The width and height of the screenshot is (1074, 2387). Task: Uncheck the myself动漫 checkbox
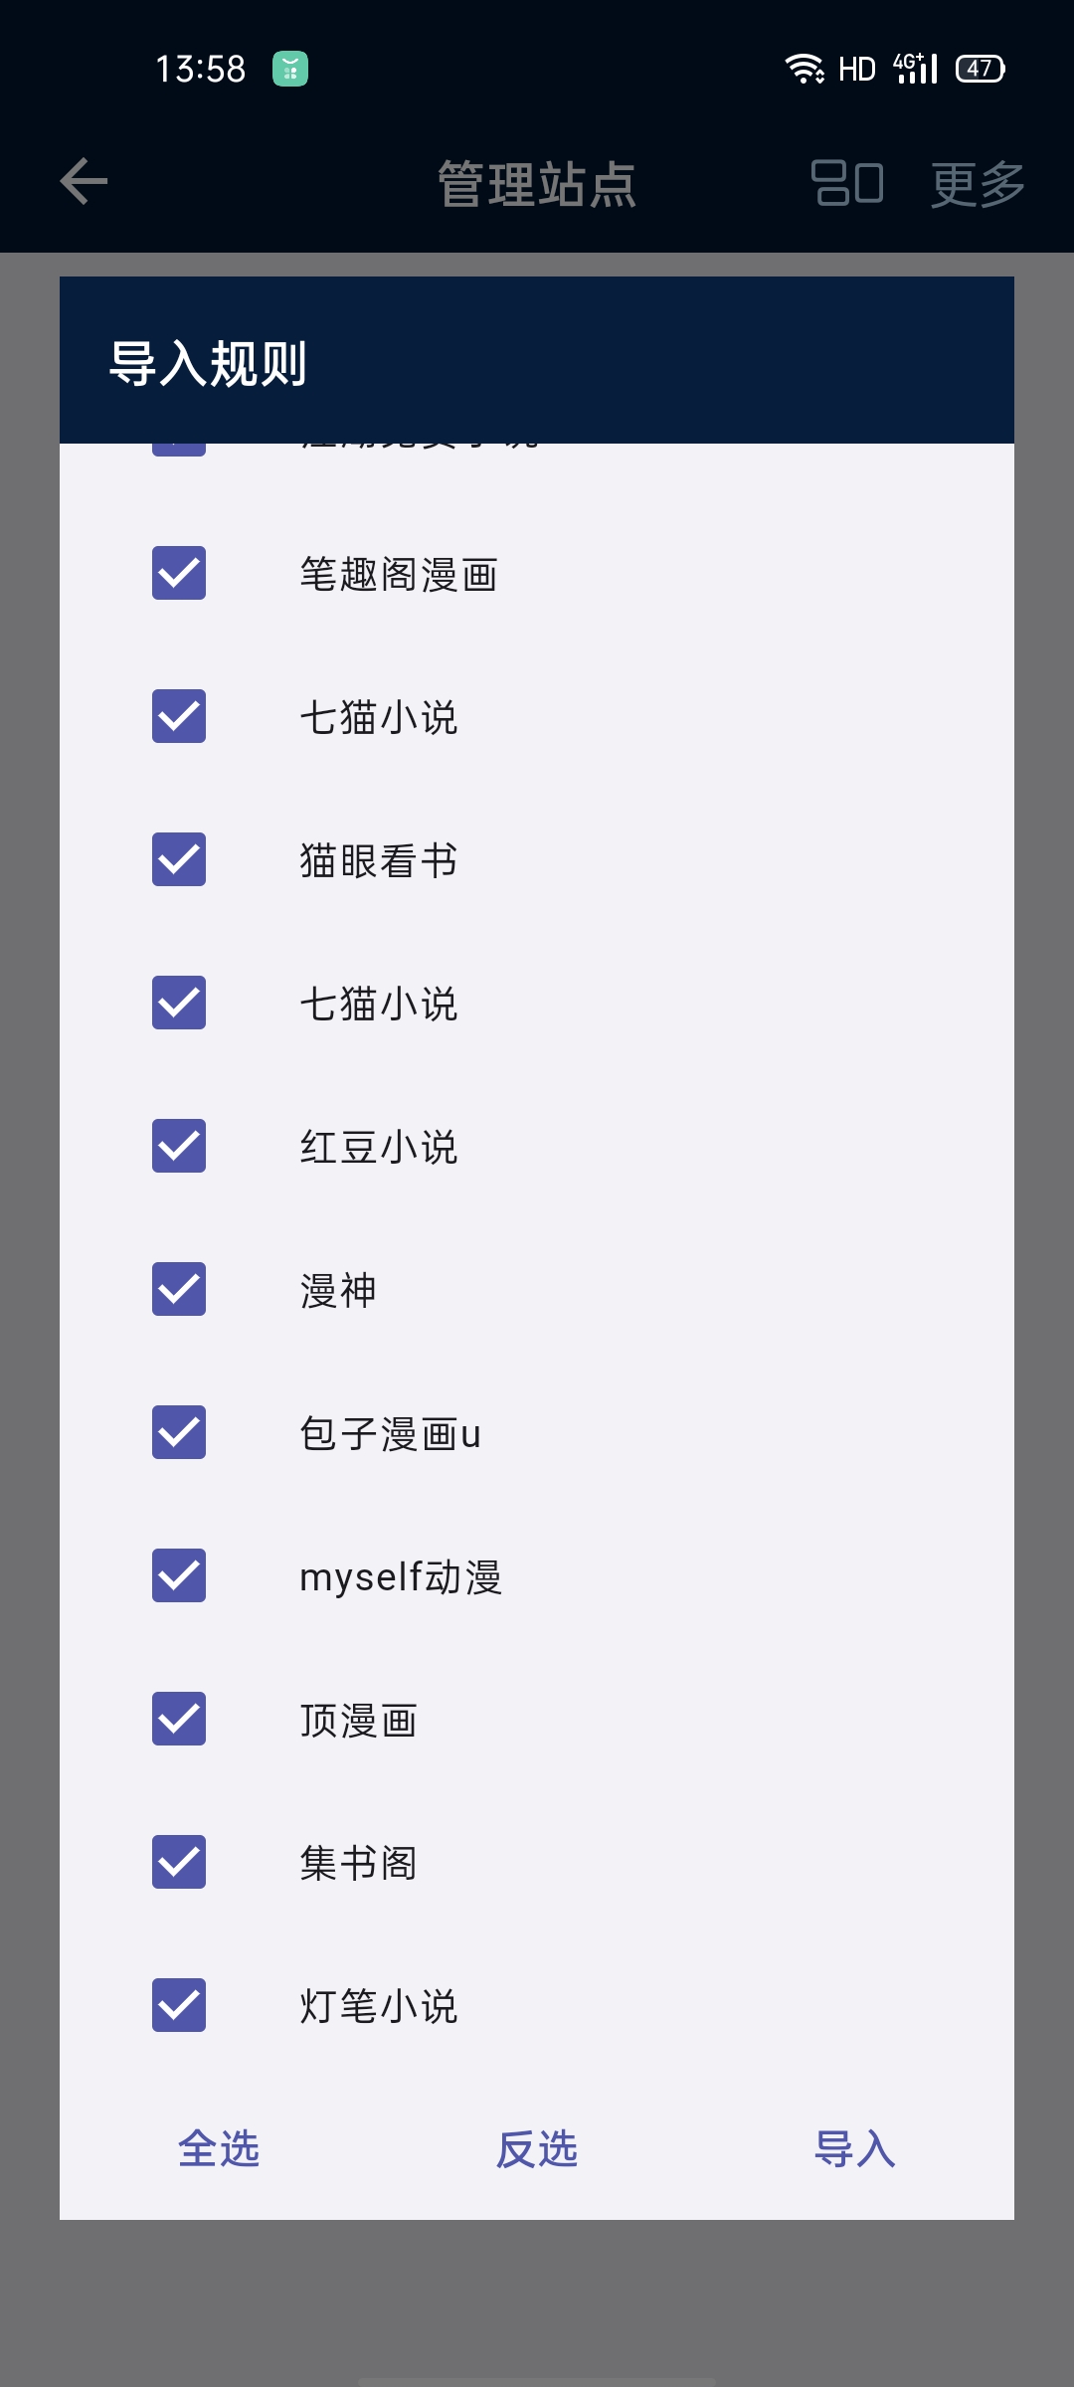point(179,1575)
